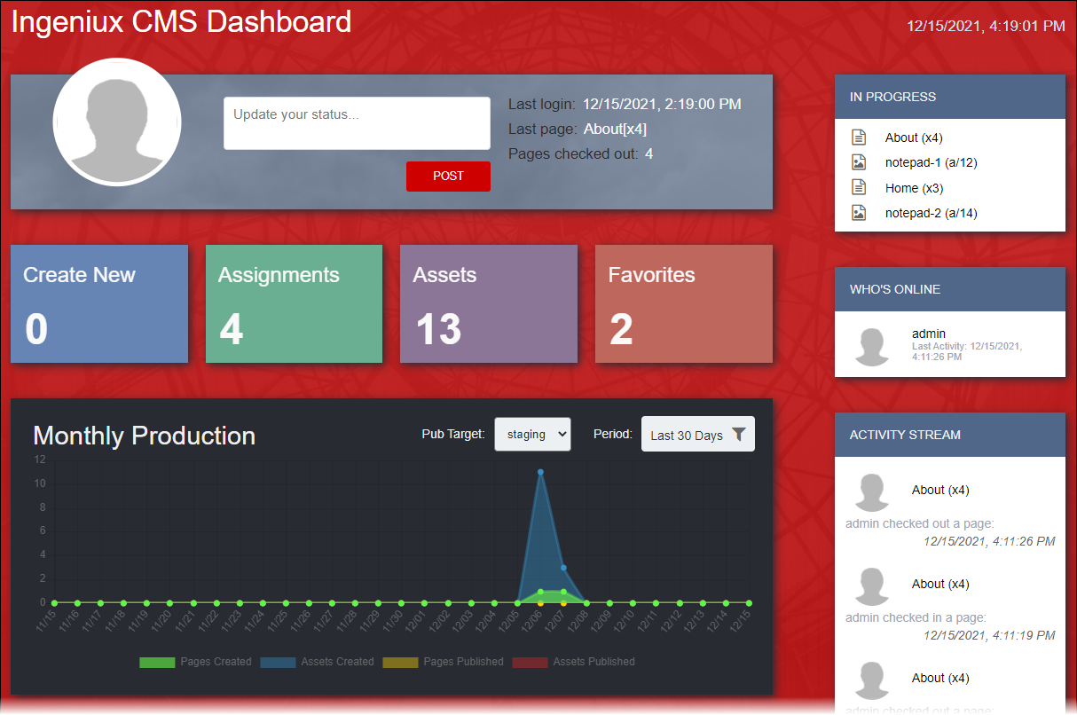The width and height of the screenshot is (1077, 715).
Task: Click About (x4) in the 4:11:26 PM activity
Action: [x=940, y=490]
